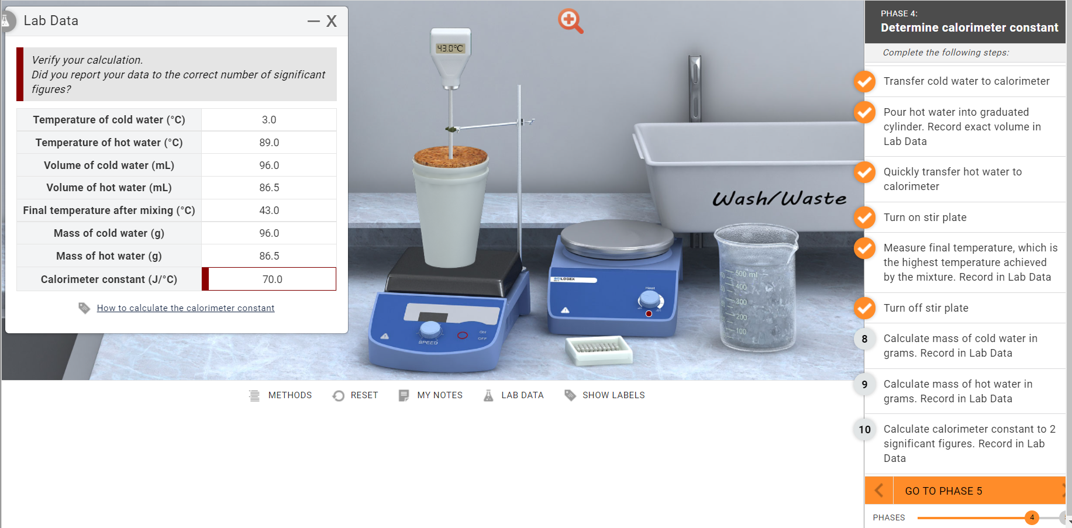Select the Mass of hot water value

click(269, 256)
